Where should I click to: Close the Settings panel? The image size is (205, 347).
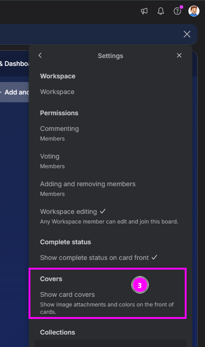(179, 55)
